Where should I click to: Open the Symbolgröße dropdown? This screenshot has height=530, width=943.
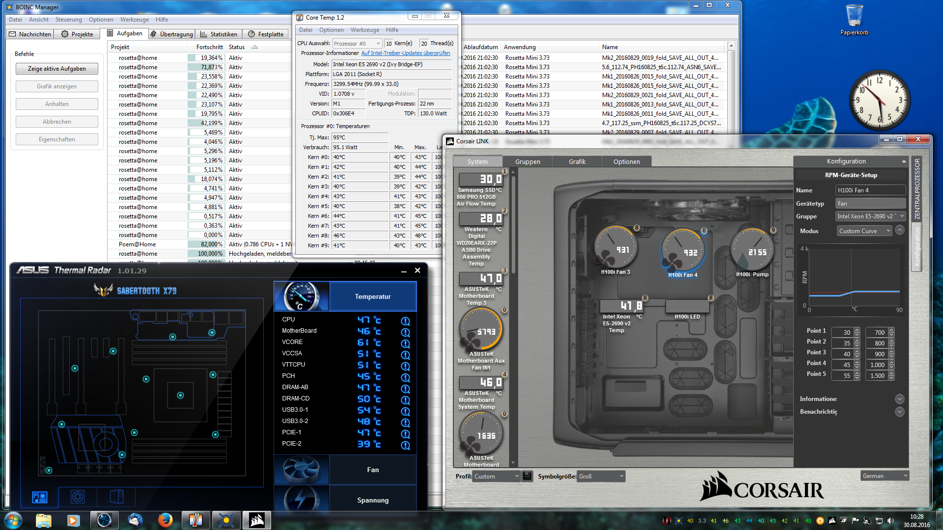tap(601, 476)
